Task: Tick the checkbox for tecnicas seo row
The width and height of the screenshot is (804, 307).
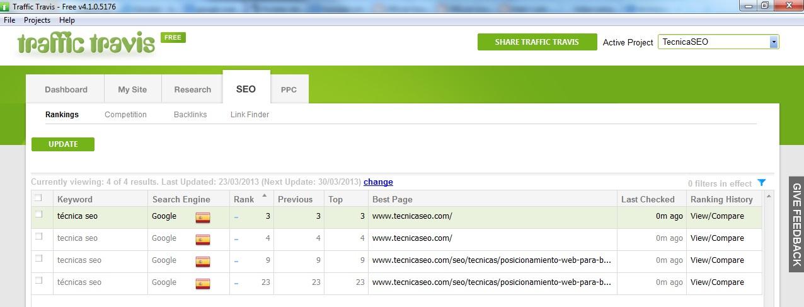Action: pos(38,258)
